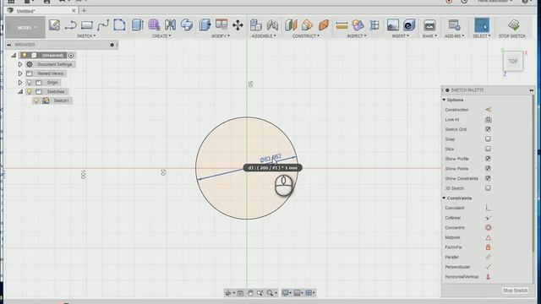541x304 pixels.
Task: Expand the Named Views tree node
Action: (x=20, y=73)
